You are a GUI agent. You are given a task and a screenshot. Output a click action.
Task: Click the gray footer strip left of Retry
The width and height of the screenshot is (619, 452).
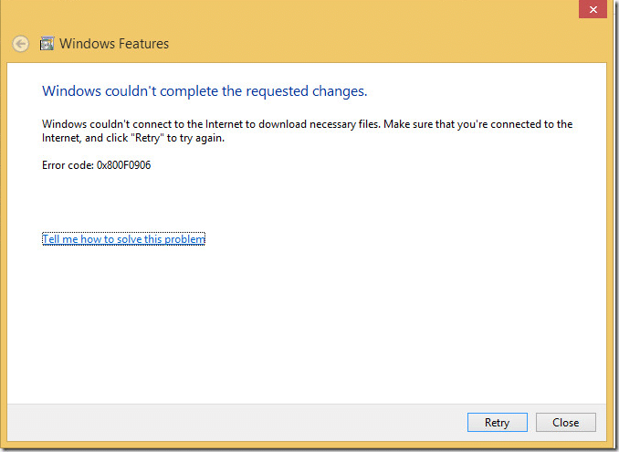point(228,423)
